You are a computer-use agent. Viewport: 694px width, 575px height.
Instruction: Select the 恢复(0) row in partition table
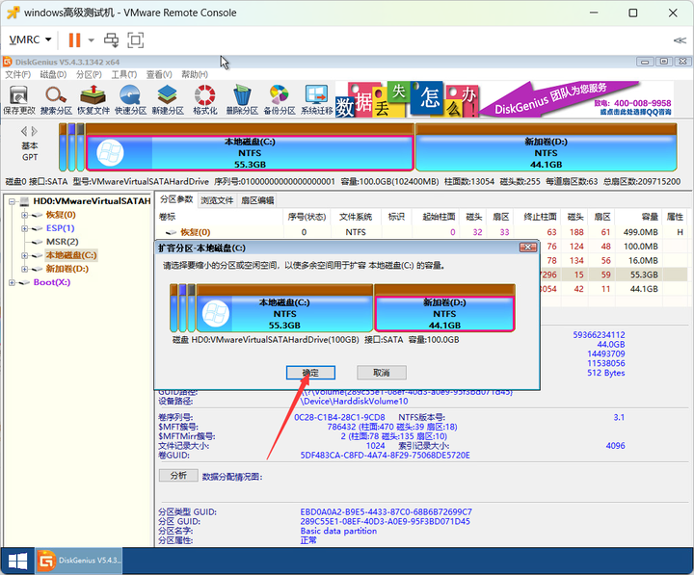pos(423,232)
